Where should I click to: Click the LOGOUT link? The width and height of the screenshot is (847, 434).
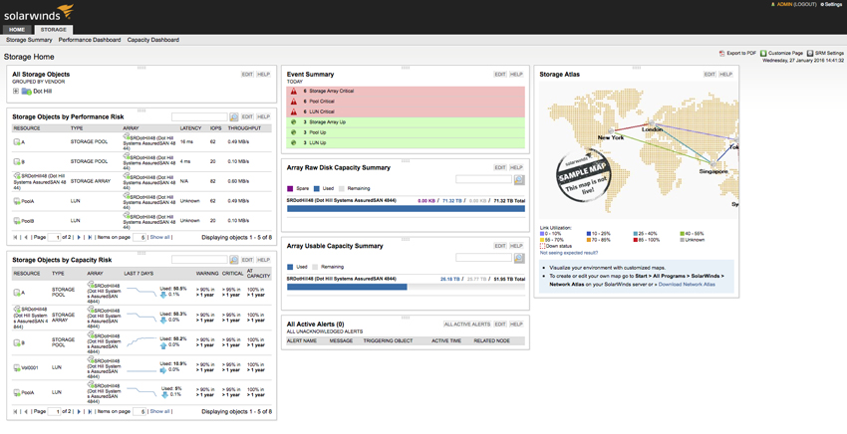tap(805, 4)
